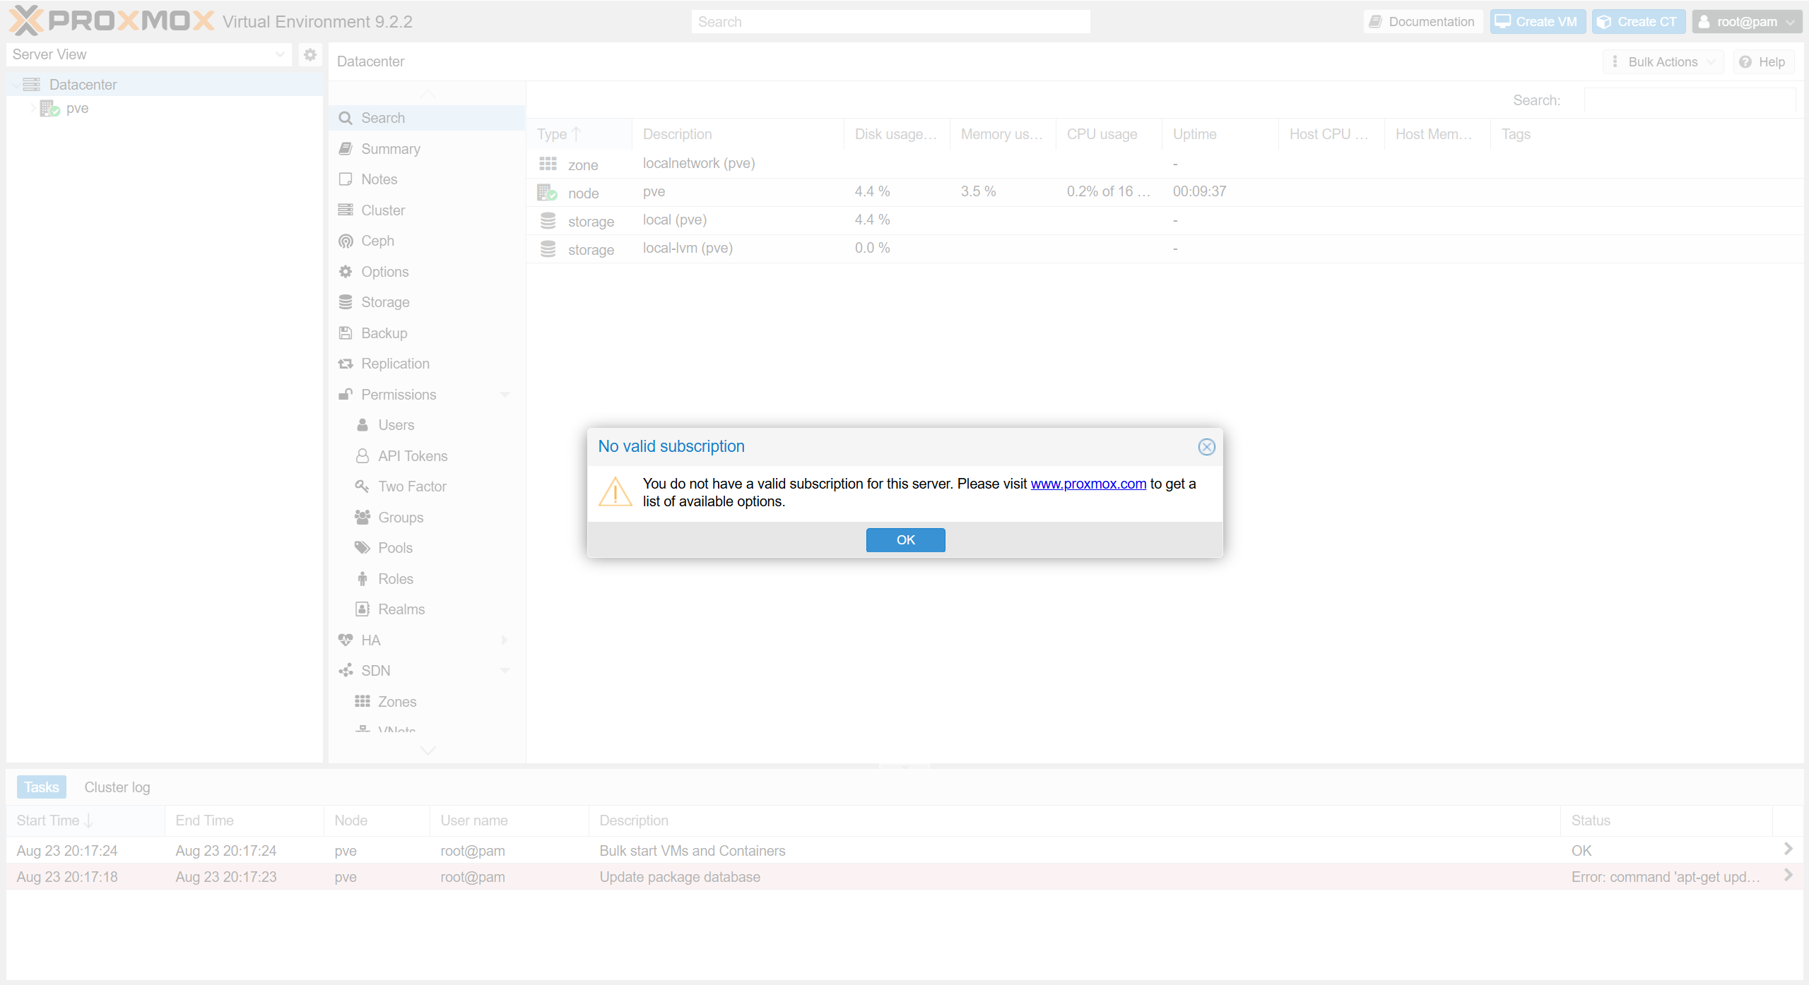Open the Realms icon
The image size is (1809, 985).
coord(363,609)
